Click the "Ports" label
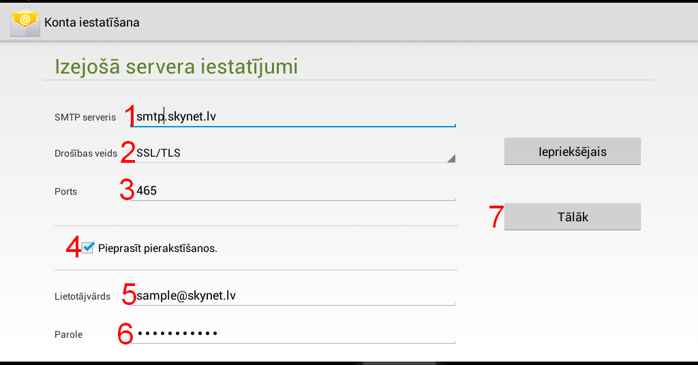The width and height of the screenshot is (698, 365). pos(66,192)
